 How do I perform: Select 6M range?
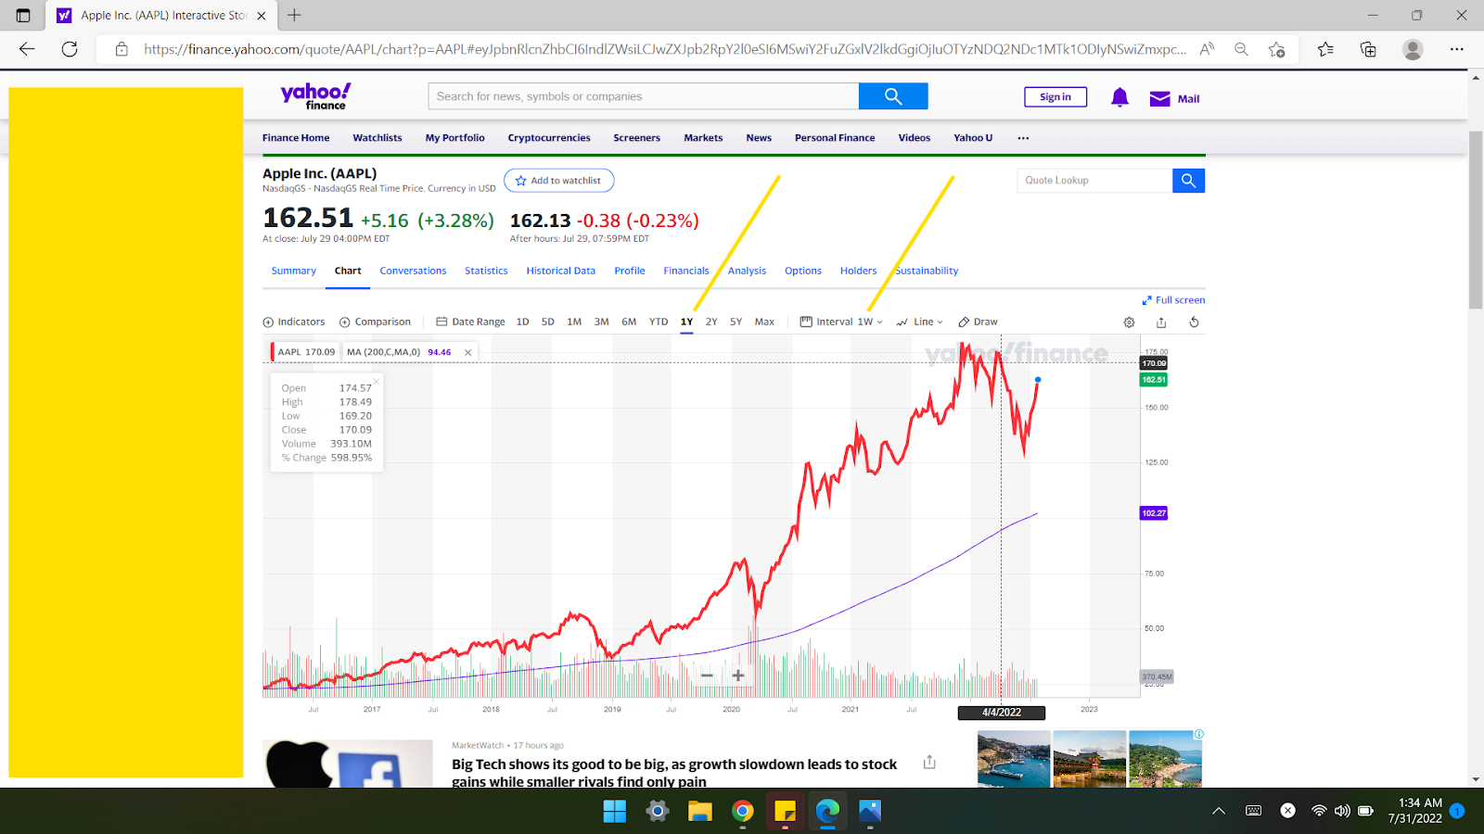[629, 322]
